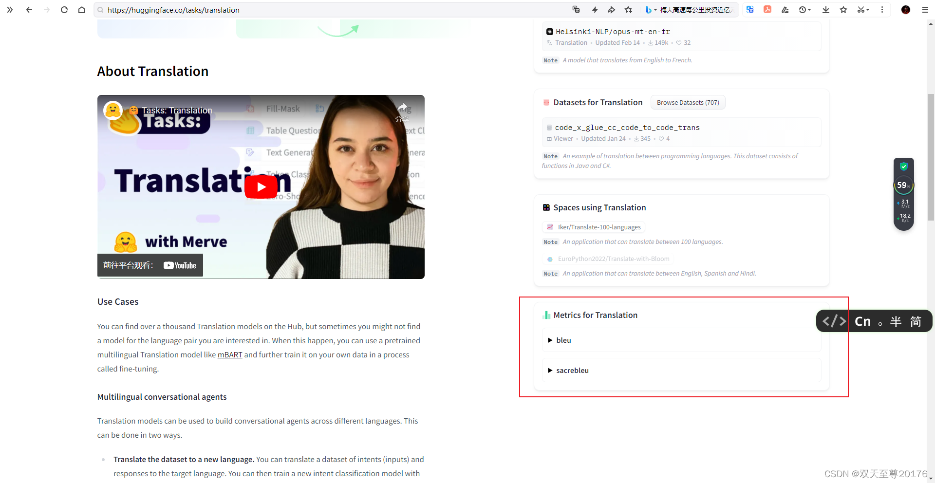Click the lightning speed-mode icon
Screen dimensions: 935x483
pos(595,10)
